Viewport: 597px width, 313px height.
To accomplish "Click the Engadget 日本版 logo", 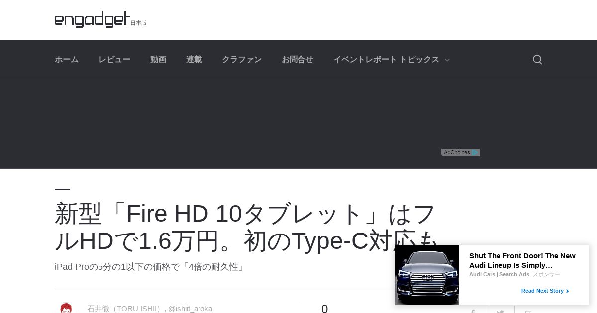I will coord(100,20).
